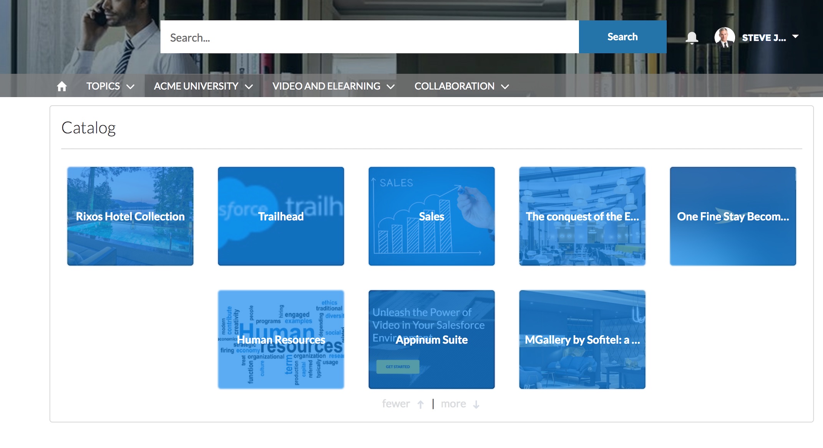Click the fewer up-arrow icon

[421, 405]
